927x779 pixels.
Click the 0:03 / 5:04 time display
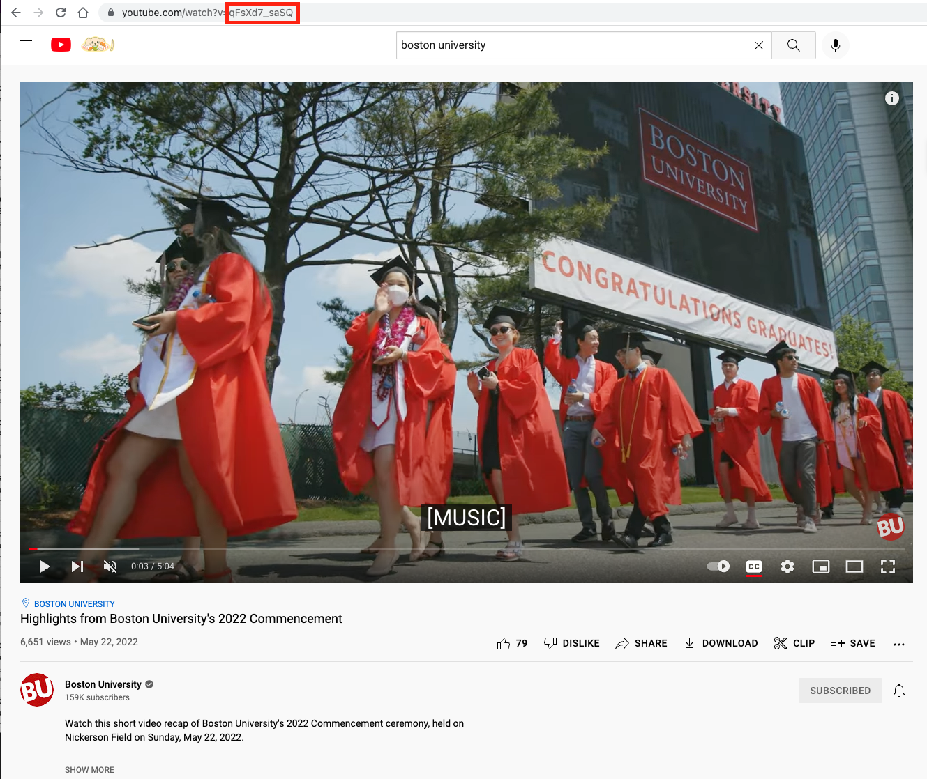tap(153, 566)
